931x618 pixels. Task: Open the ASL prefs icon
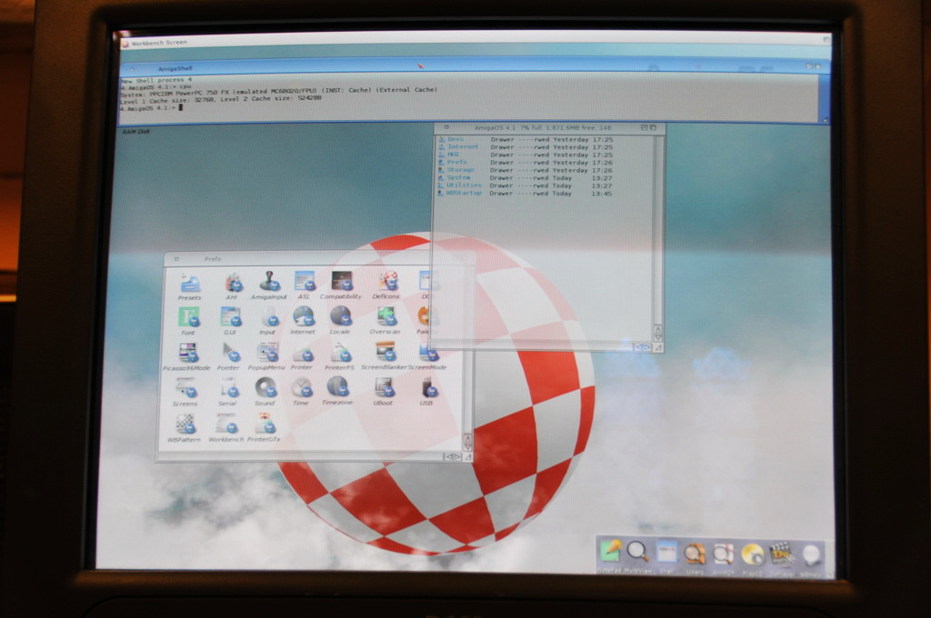coord(304,285)
